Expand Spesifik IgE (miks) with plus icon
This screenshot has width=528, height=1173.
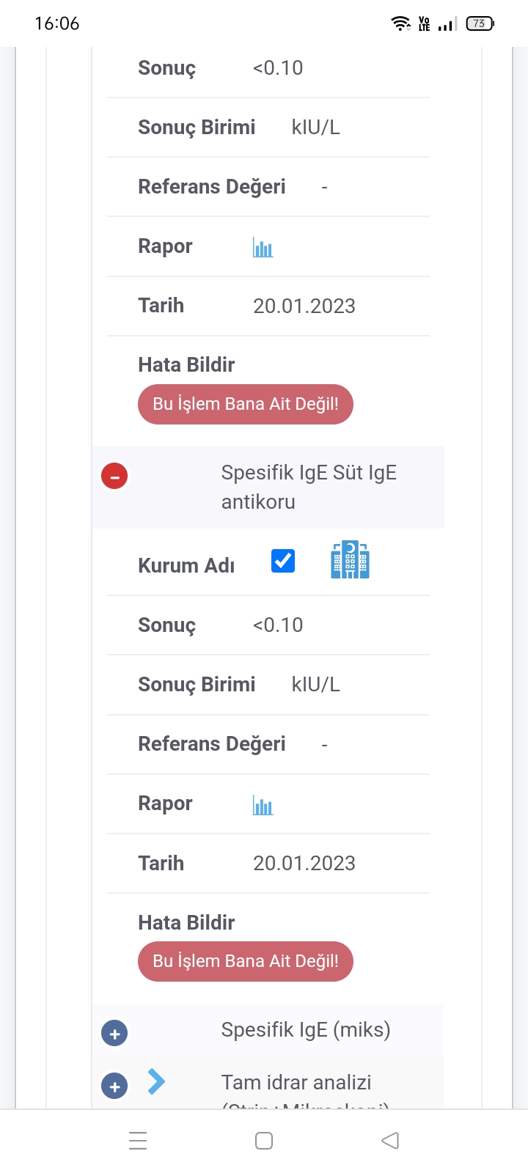(114, 1034)
